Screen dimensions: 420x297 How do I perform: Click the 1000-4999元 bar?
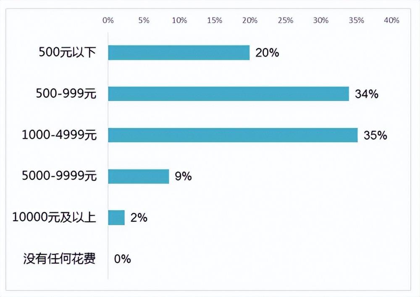[233, 135]
